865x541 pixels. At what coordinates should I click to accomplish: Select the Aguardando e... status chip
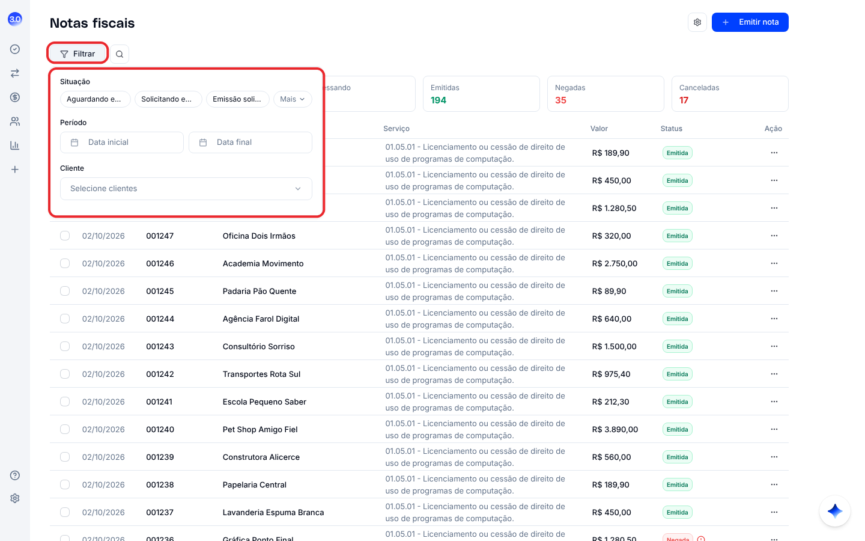pyautogui.click(x=95, y=99)
